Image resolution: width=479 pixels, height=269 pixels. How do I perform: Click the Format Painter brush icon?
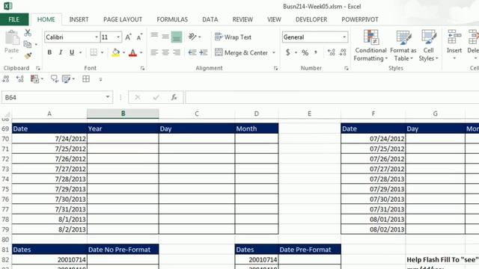coord(28,55)
